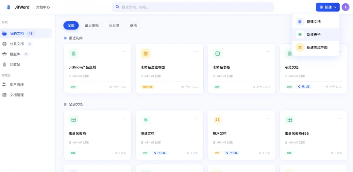Click the 模版库 layers icon
Screen dimensions: 353x172
[x=5, y=54]
